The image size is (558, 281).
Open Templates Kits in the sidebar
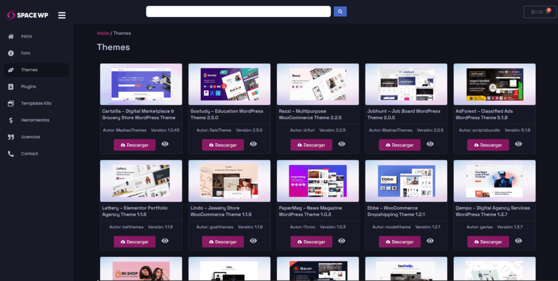pos(36,103)
